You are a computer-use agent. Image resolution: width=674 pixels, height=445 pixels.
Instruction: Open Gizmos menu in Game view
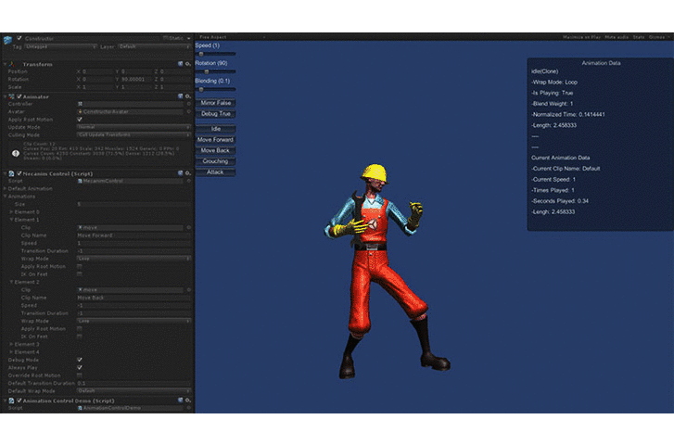658,37
